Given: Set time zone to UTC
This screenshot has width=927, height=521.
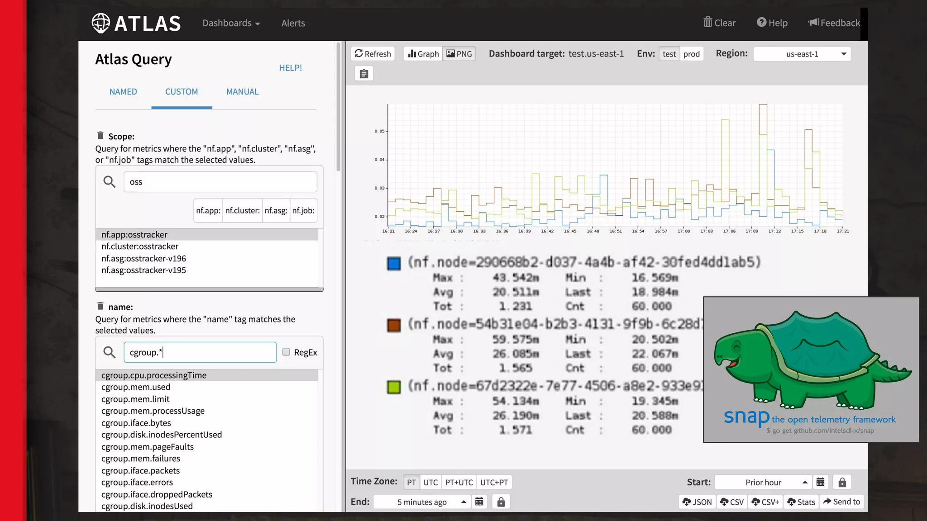Looking at the screenshot, I should click(430, 482).
